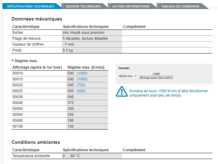Click the Poids value 0.5 kg
This screenshot has height=164, width=218.
tap(68, 50)
